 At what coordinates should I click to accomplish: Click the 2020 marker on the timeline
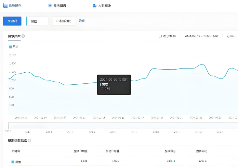pyautogui.click(x=198, y=132)
